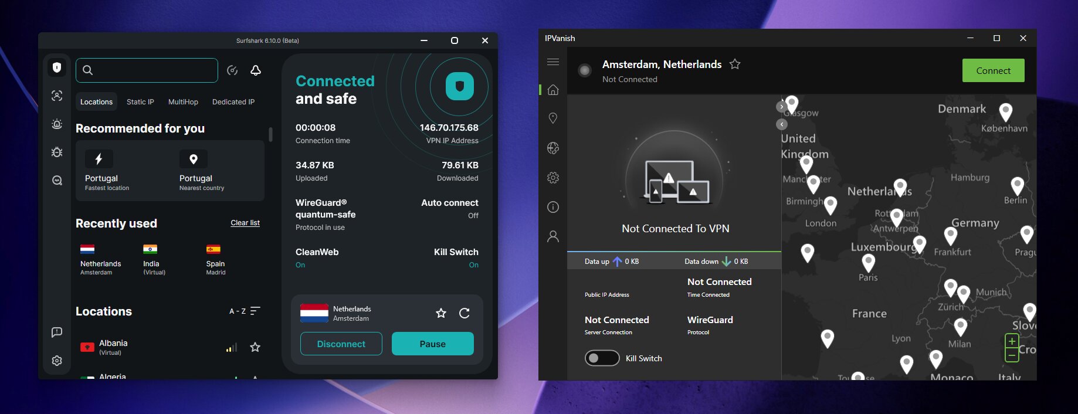Screen dimensions: 1078x414
Task: Click the Pause button
Action: (433, 344)
